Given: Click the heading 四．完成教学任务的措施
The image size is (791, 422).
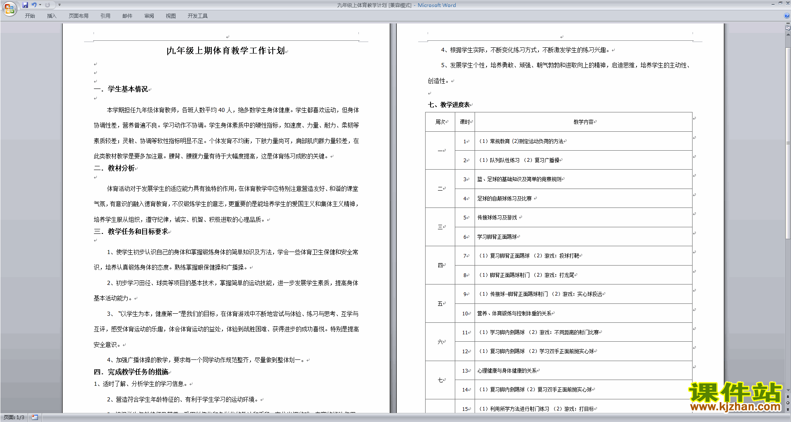Looking at the screenshot, I should (131, 372).
